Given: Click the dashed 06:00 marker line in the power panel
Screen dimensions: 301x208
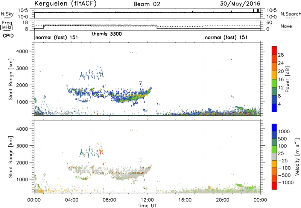Looking at the screenshot, I should 91,79.
